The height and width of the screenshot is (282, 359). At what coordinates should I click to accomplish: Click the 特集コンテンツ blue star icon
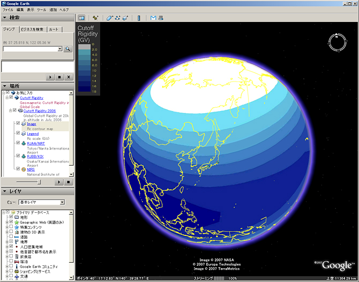pos(17,227)
